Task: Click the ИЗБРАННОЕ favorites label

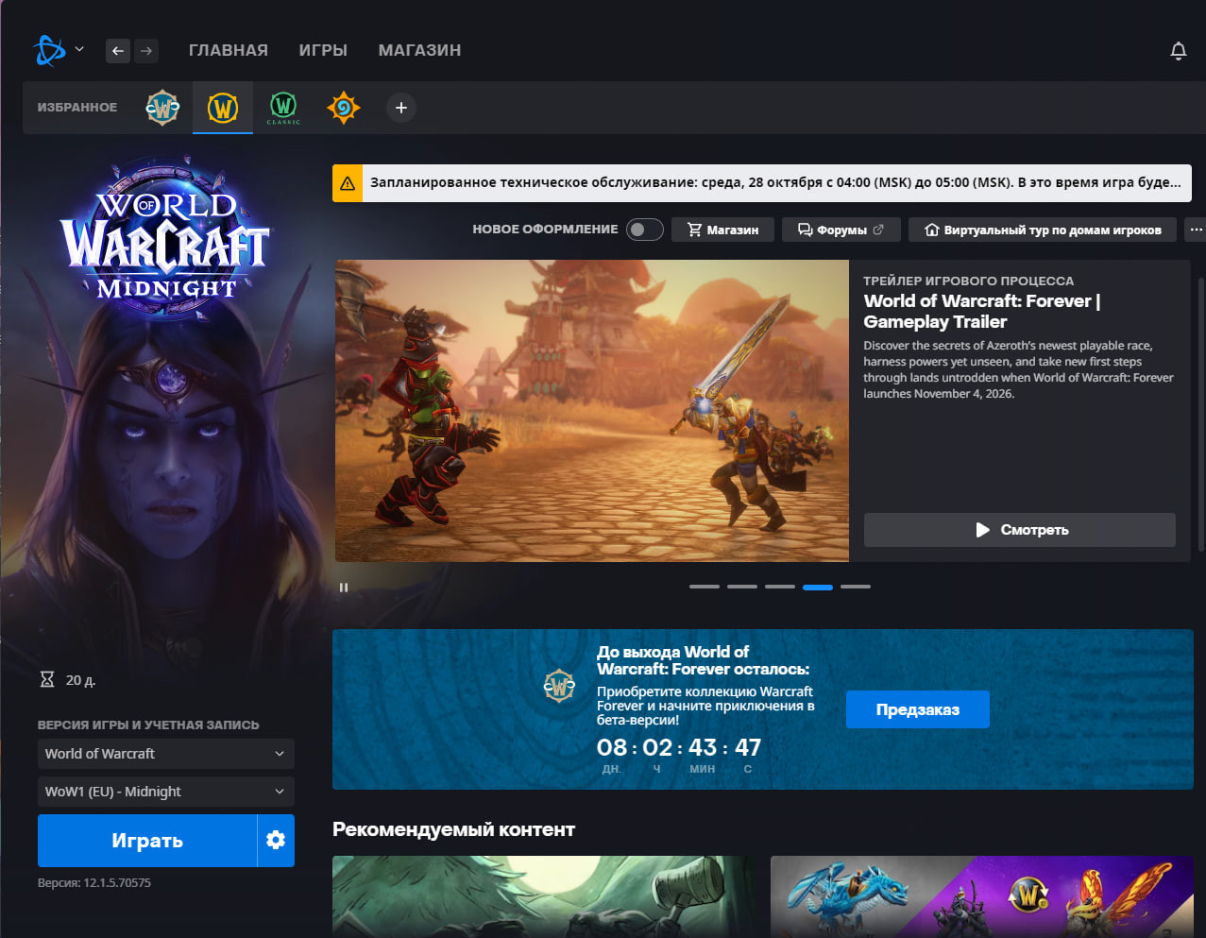Action: (x=77, y=108)
